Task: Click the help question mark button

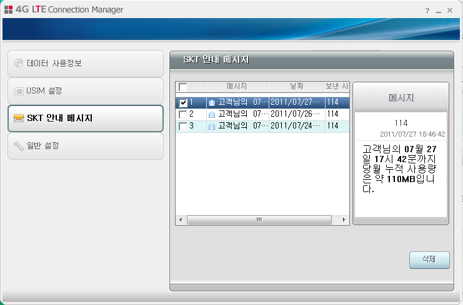Action: click(x=427, y=11)
